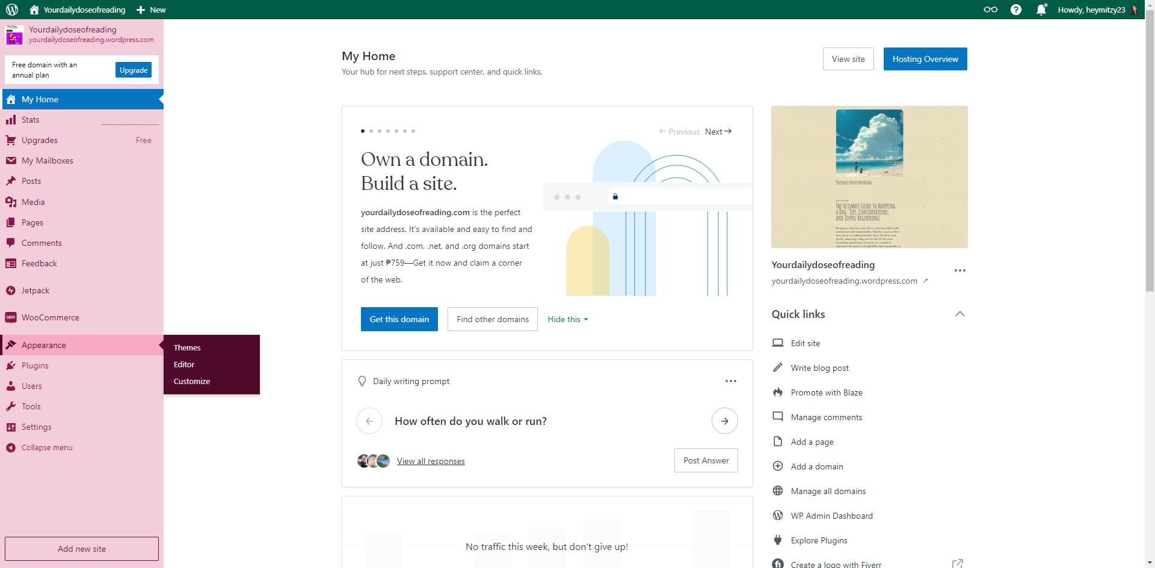Open the Reader glasses icon
1155x568 pixels.
click(x=990, y=10)
